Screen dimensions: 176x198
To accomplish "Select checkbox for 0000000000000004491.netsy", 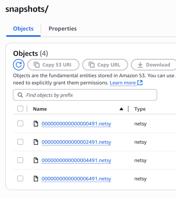I will 20,160.
